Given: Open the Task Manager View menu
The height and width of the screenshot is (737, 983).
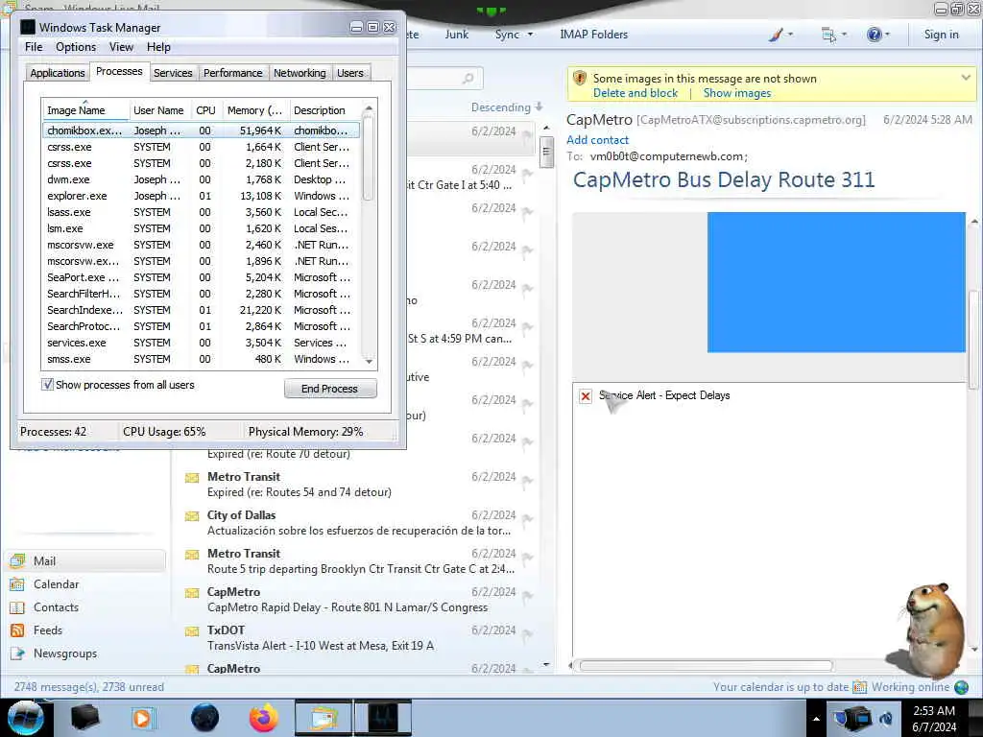Looking at the screenshot, I should pyautogui.click(x=121, y=47).
